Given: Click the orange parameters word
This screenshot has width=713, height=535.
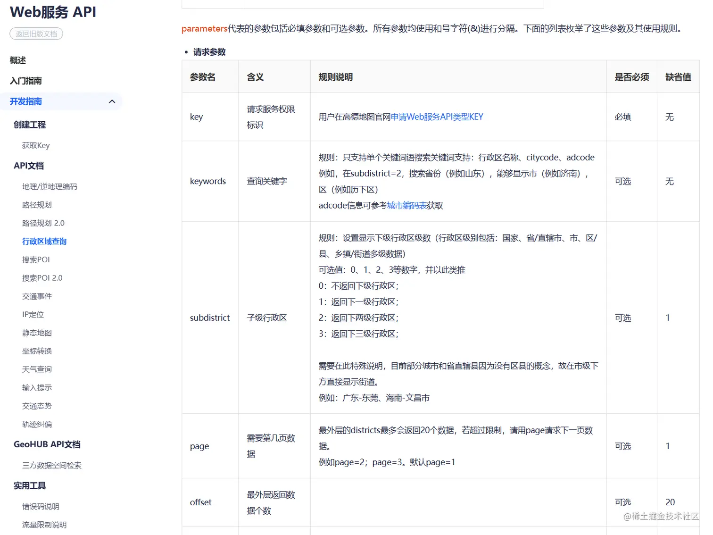Looking at the screenshot, I should tap(205, 29).
